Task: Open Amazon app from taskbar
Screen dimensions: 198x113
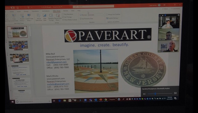Action: (x=70, y=100)
